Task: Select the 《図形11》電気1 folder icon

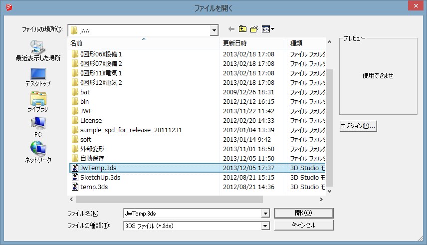Action: [75, 73]
